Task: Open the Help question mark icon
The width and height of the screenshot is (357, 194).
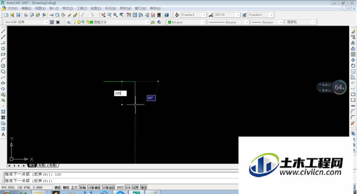Action: point(167,15)
